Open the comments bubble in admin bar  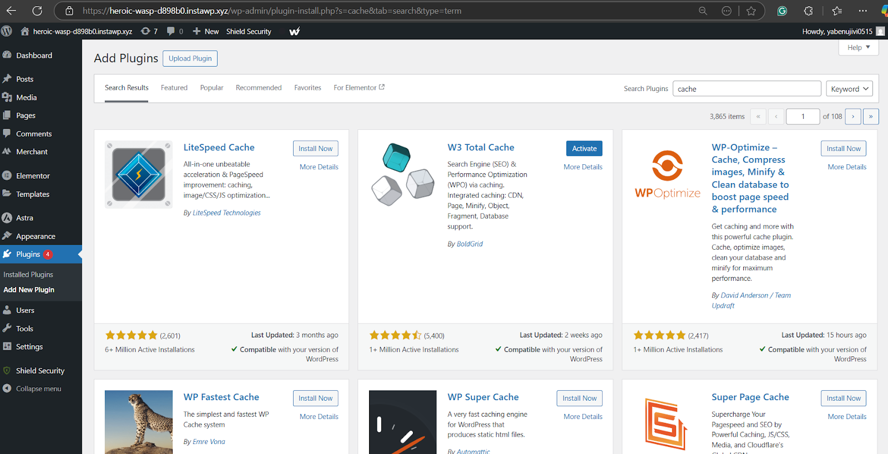(175, 31)
